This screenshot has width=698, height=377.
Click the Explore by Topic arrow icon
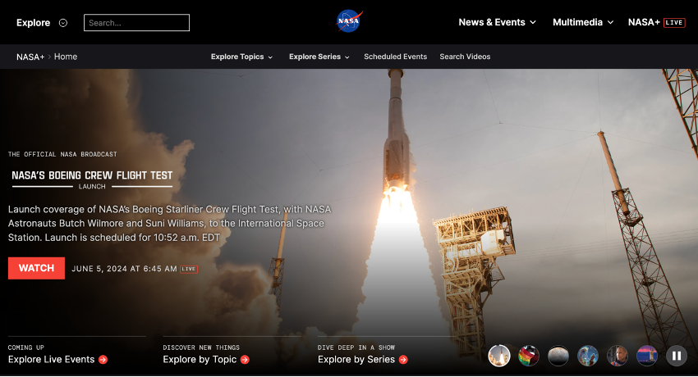click(x=245, y=360)
